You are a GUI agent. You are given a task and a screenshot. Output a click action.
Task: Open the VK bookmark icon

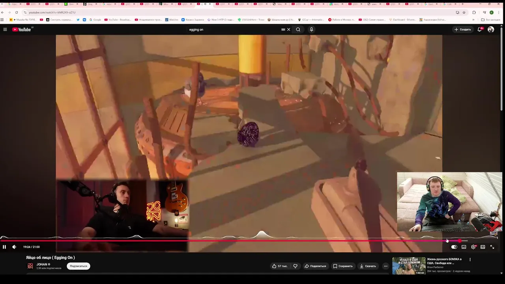coord(84,20)
